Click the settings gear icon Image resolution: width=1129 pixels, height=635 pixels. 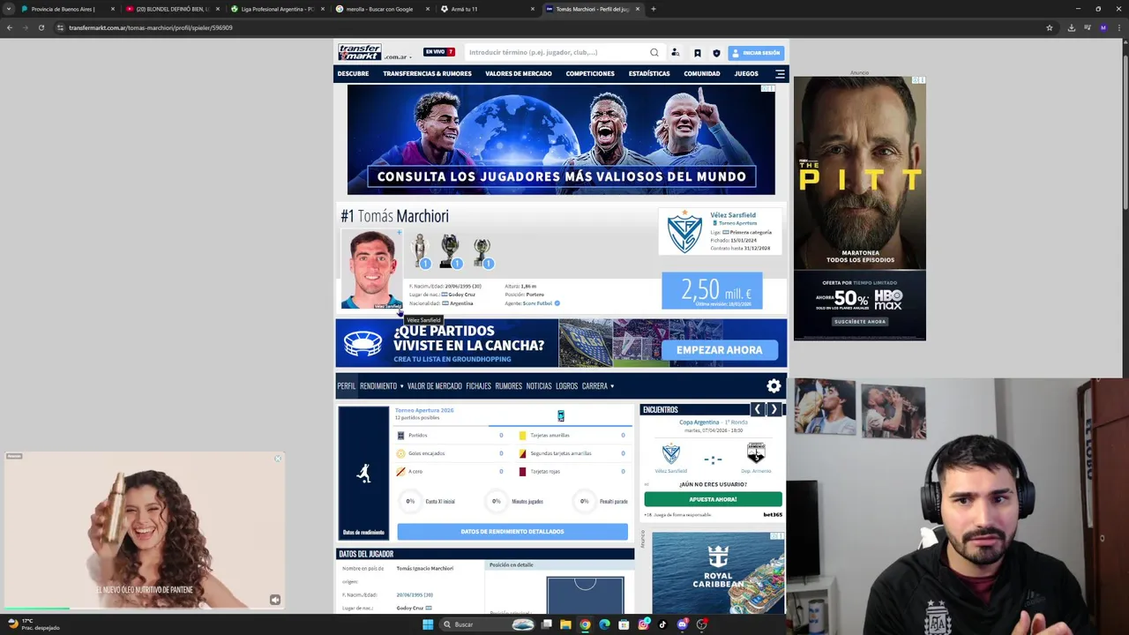click(x=774, y=386)
